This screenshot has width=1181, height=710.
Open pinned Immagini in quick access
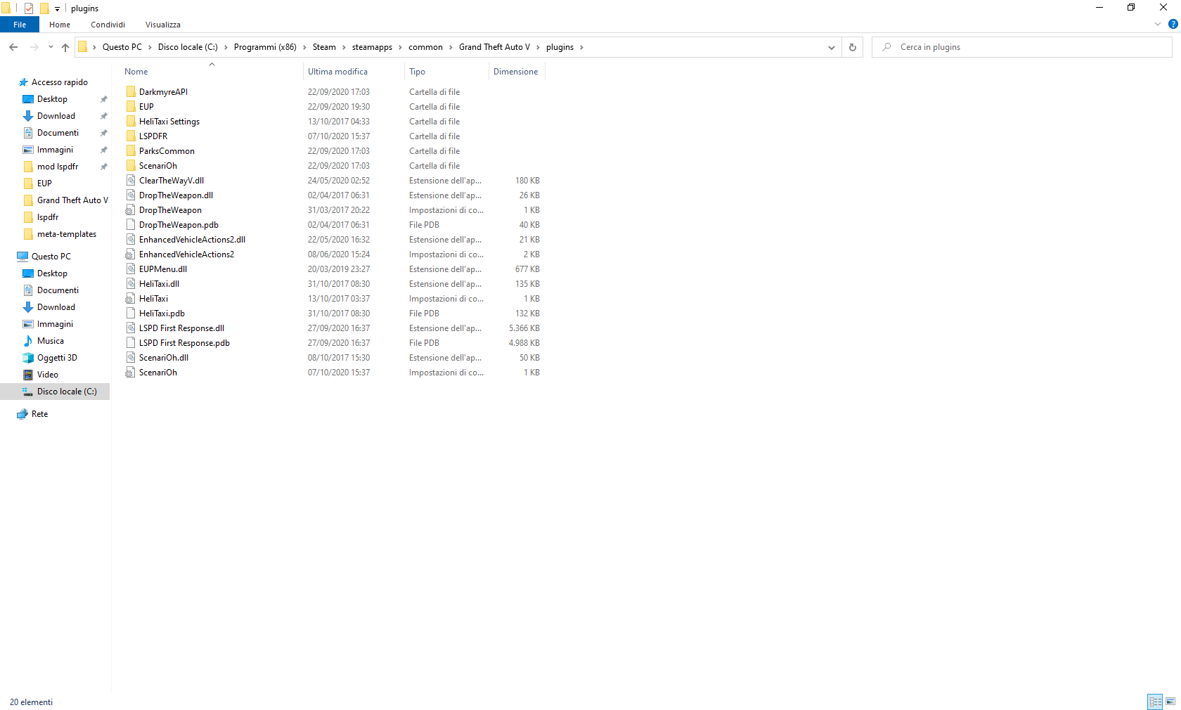coord(55,150)
